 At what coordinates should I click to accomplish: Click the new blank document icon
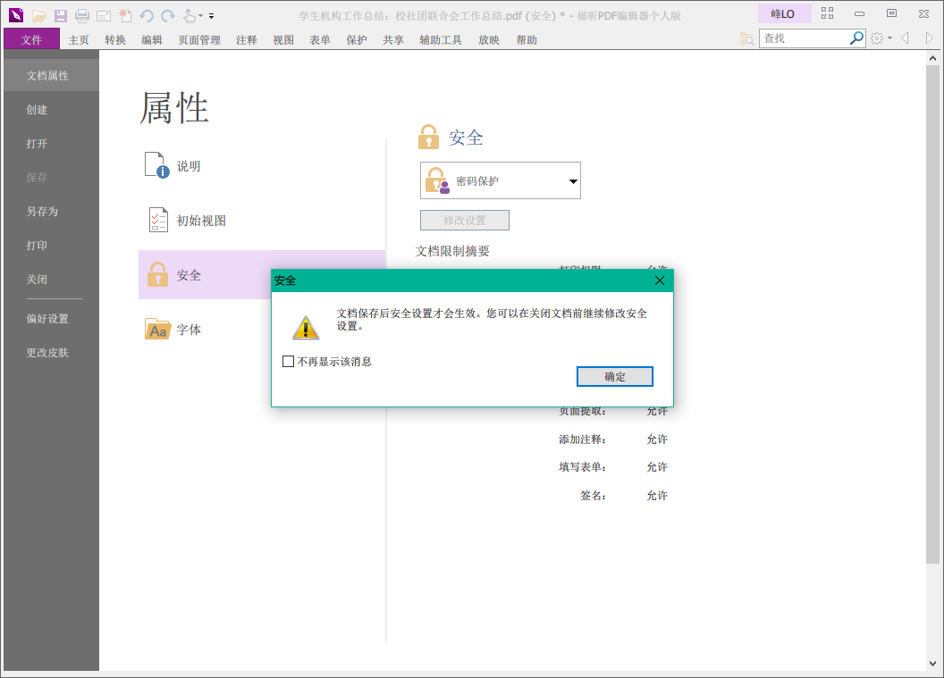(125, 16)
